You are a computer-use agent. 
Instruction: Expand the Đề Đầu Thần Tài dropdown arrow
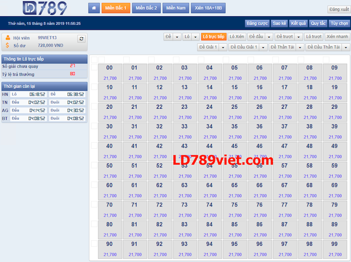[346, 47]
